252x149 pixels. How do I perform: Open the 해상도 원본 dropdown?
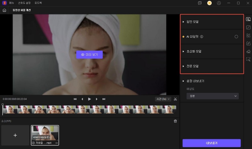click(x=212, y=96)
